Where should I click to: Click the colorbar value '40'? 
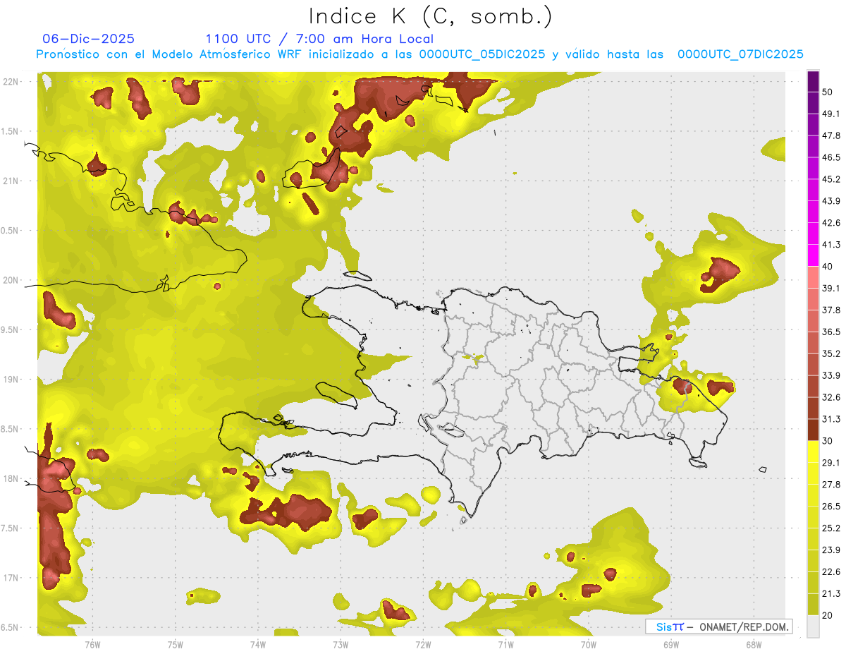(x=828, y=267)
